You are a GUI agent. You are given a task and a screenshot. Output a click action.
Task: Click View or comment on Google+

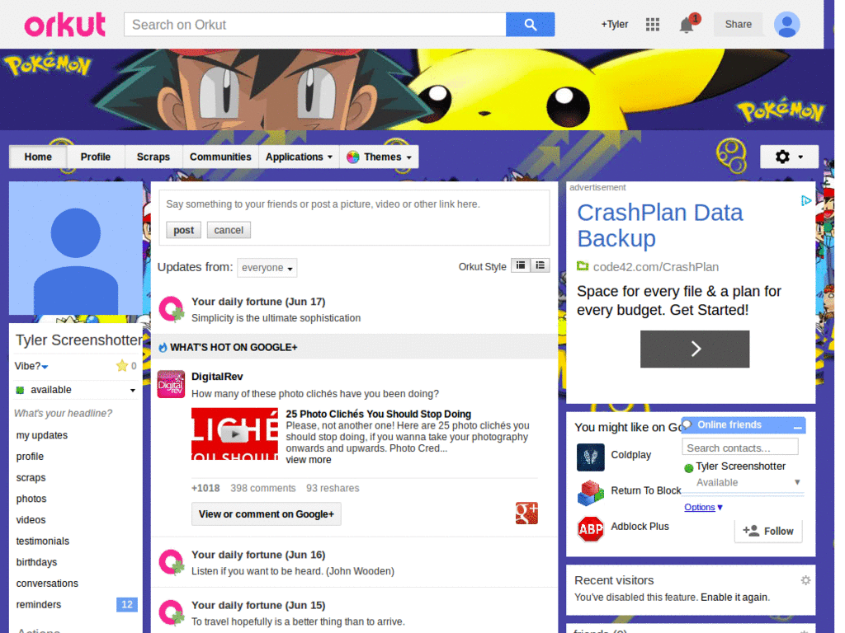[267, 514]
